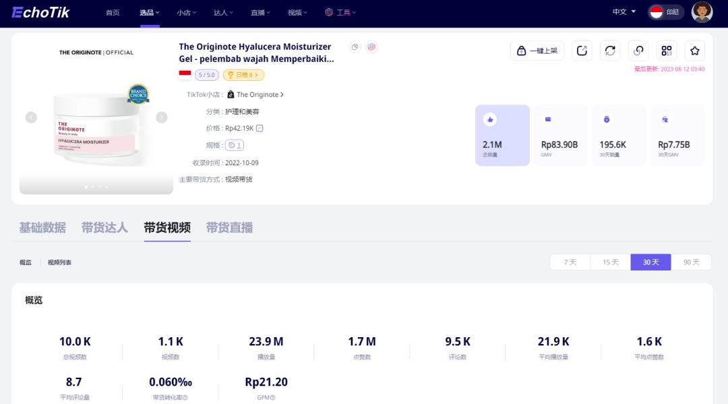Image resolution: width=728 pixels, height=404 pixels.
Task: Open the 日榜 8 ranking badge
Action: (x=243, y=75)
